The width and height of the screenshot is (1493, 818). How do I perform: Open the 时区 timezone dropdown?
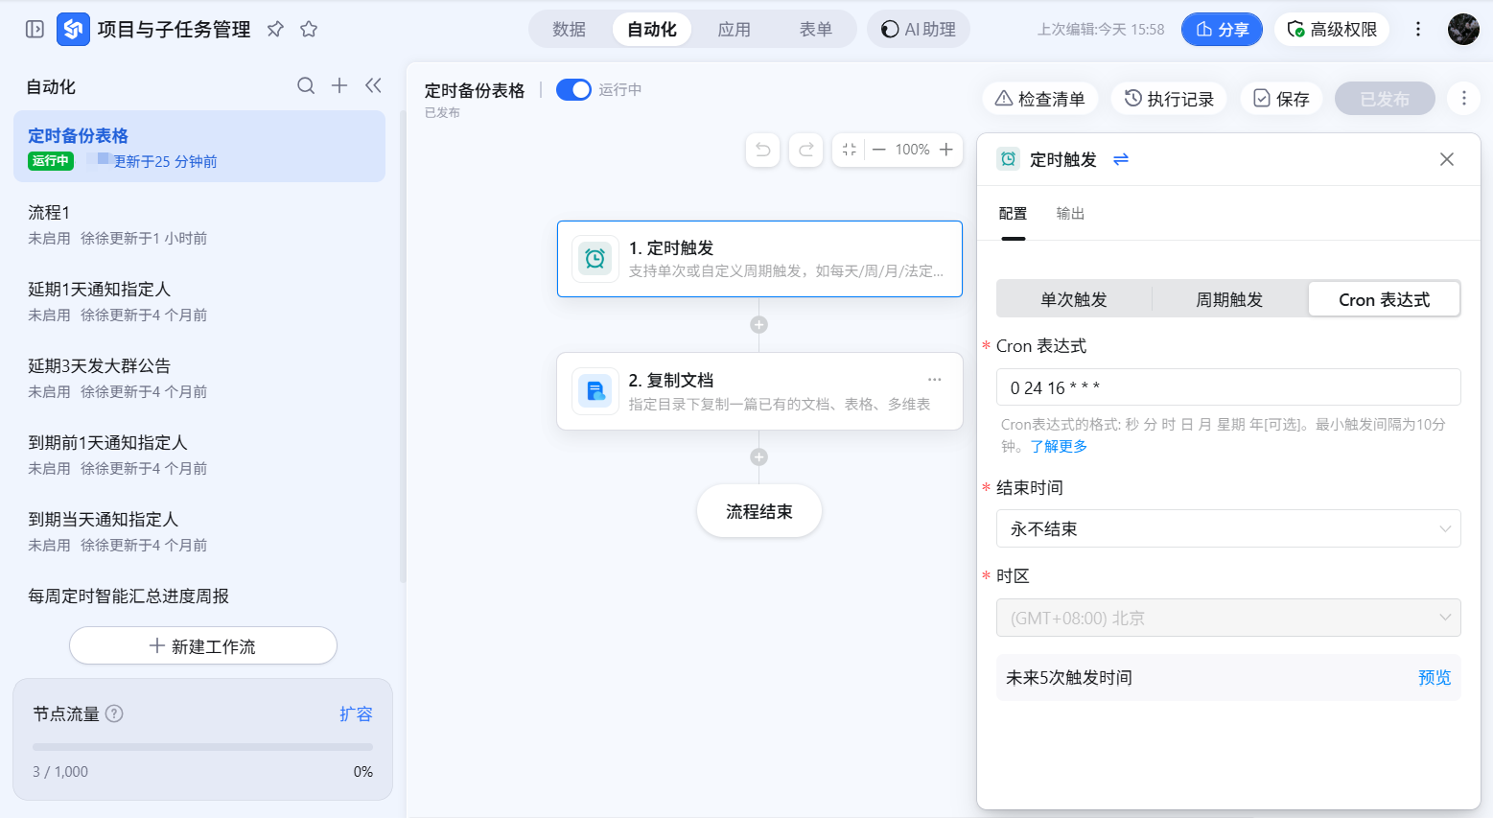1228,618
